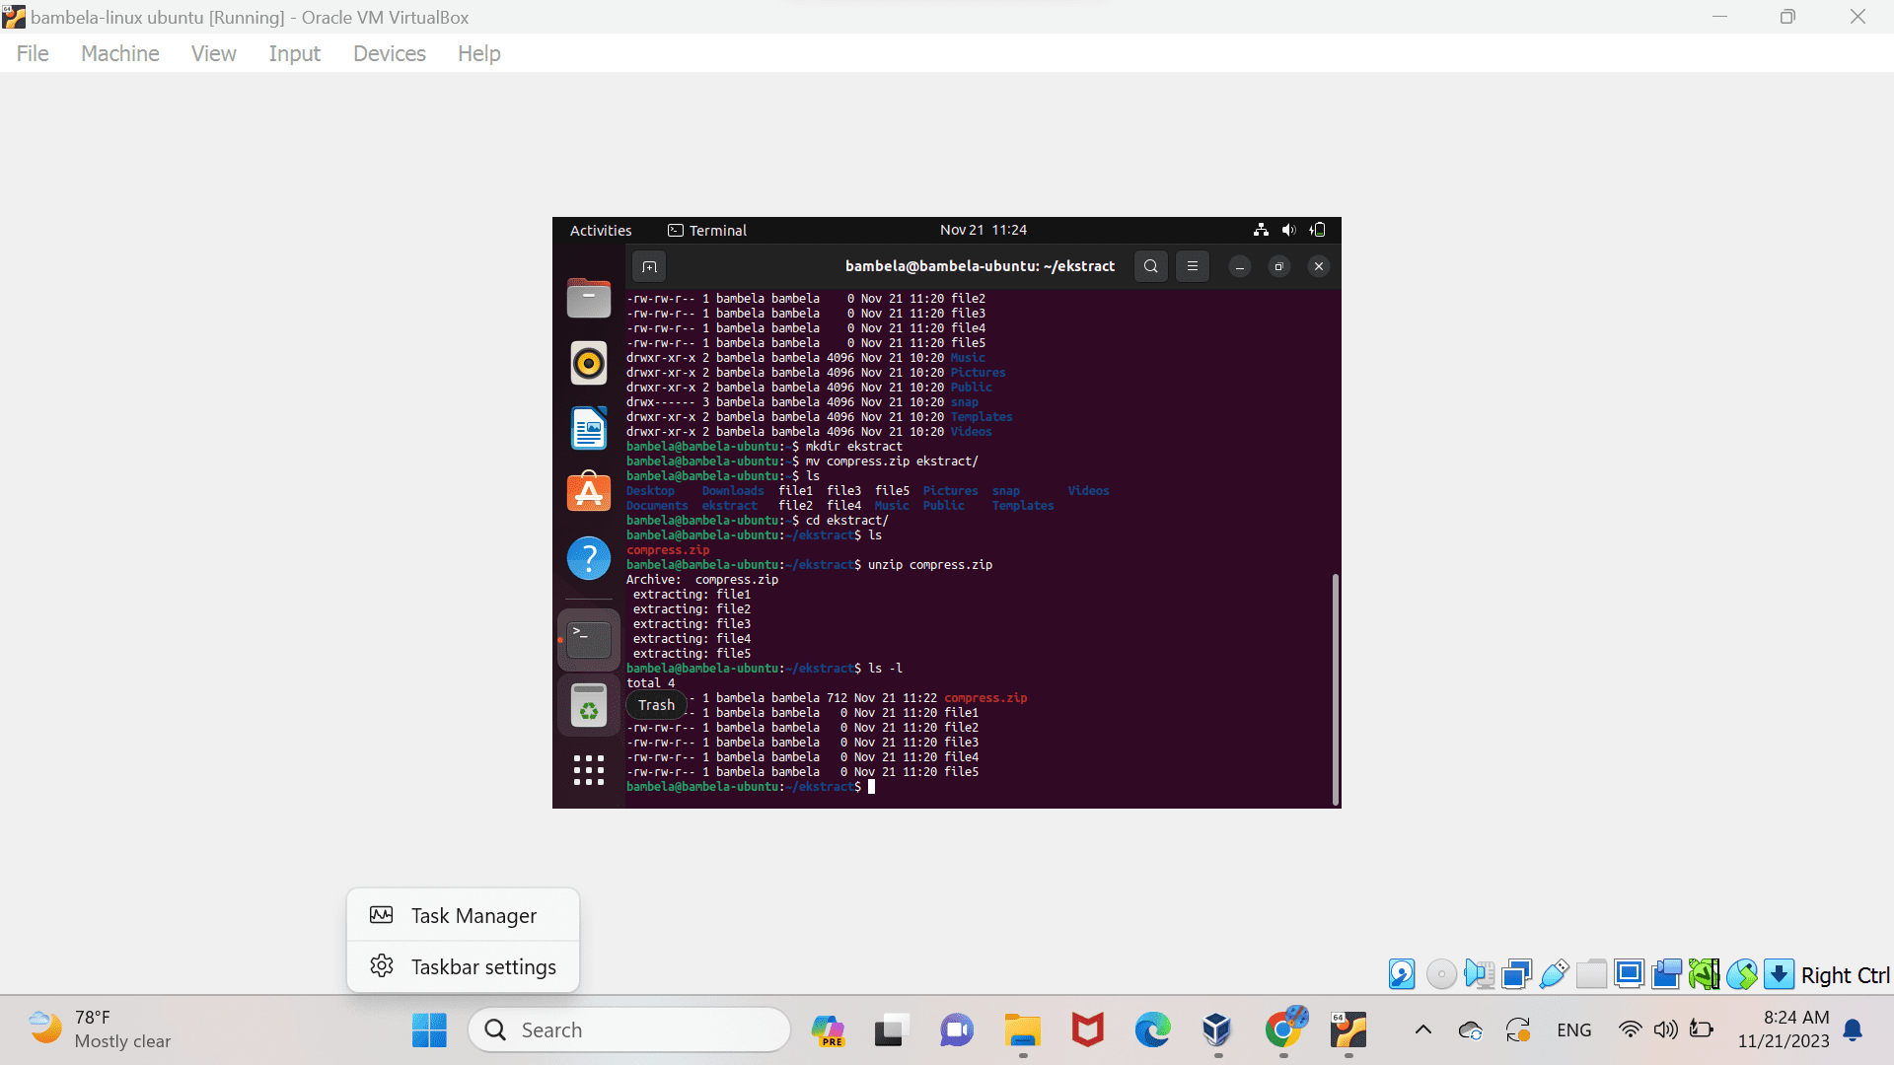This screenshot has height=1065, width=1894.
Task: Click the VirtualBox recording status icon
Action: [1667, 974]
